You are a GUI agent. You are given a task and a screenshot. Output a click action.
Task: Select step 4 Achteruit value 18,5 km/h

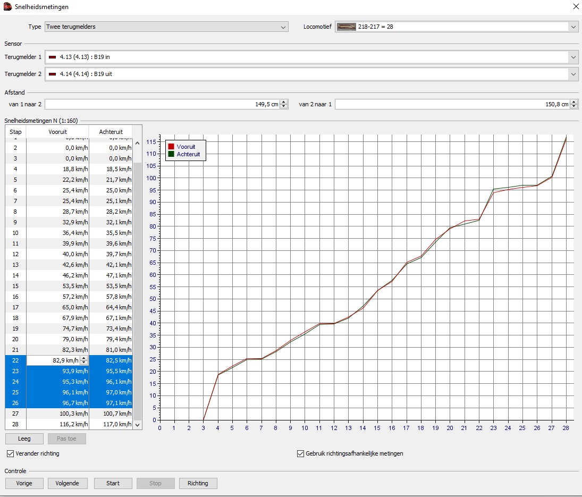pos(111,169)
